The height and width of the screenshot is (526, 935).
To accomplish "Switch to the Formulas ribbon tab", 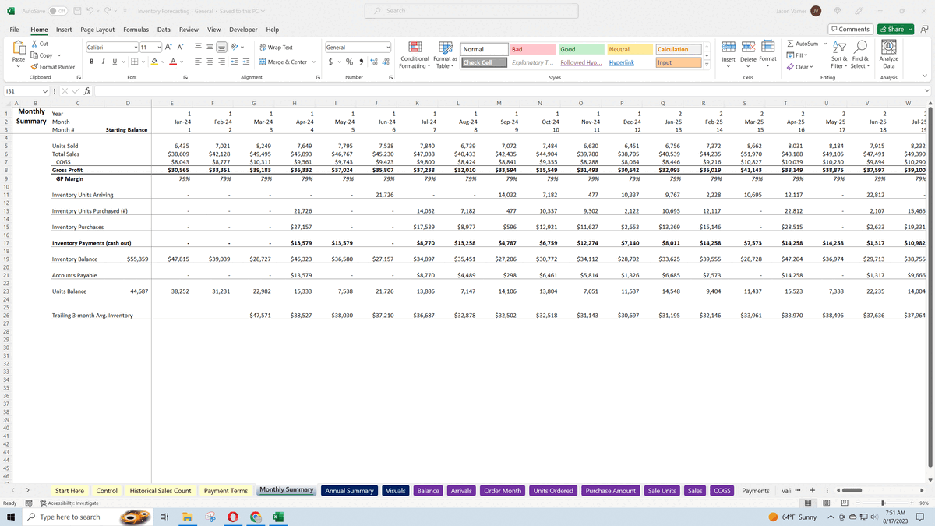I will pos(136,30).
